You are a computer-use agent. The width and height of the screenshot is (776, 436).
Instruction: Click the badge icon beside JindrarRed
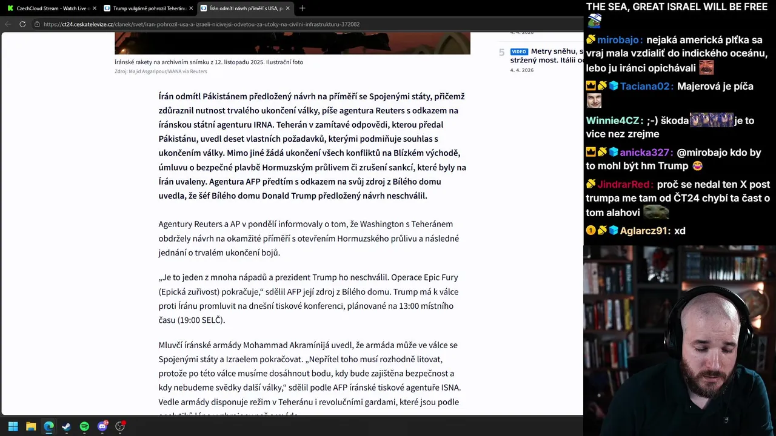point(591,184)
